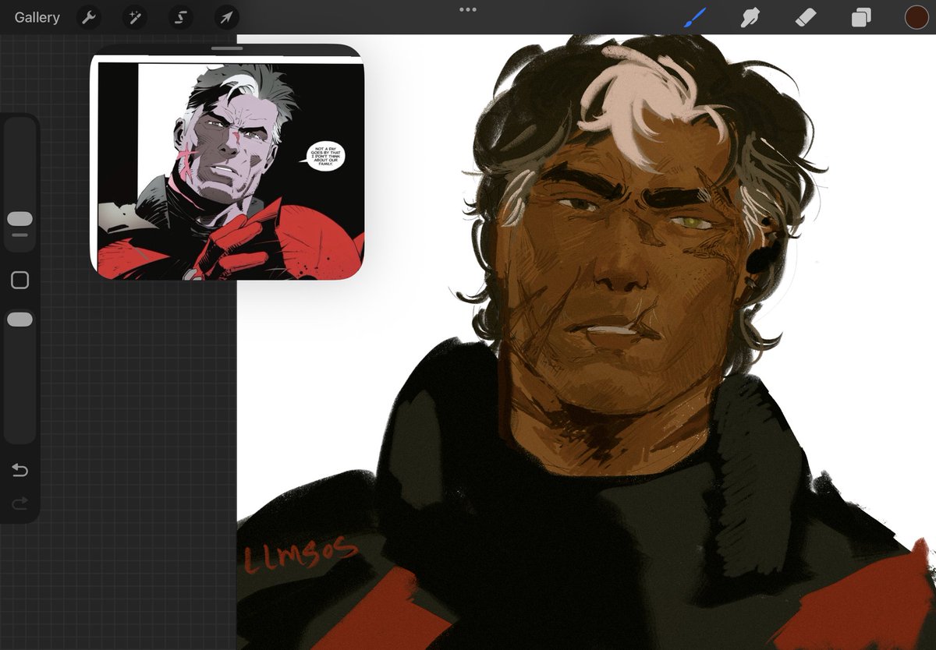
Task: Activate the Selection tool
Action: [x=181, y=17]
